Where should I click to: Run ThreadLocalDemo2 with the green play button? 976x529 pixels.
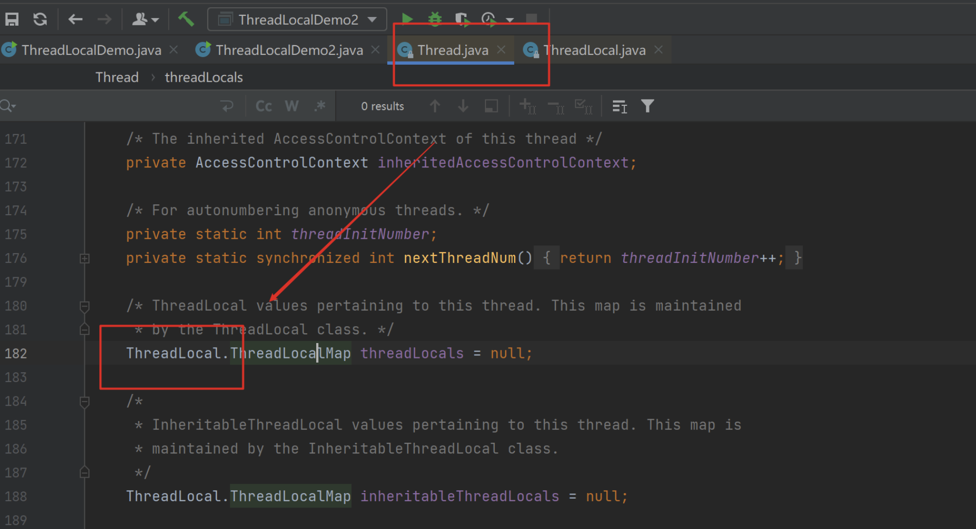(x=407, y=20)
